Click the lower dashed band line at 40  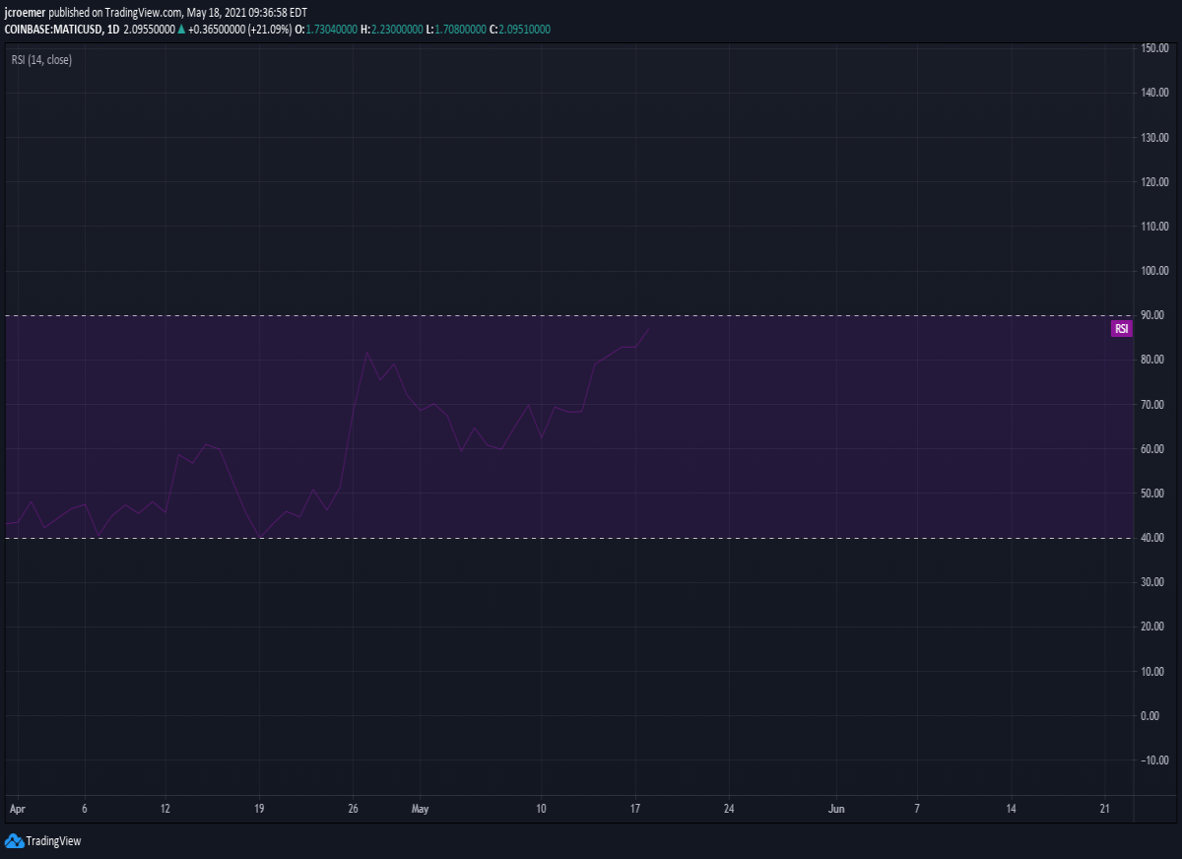coord(566,538)
